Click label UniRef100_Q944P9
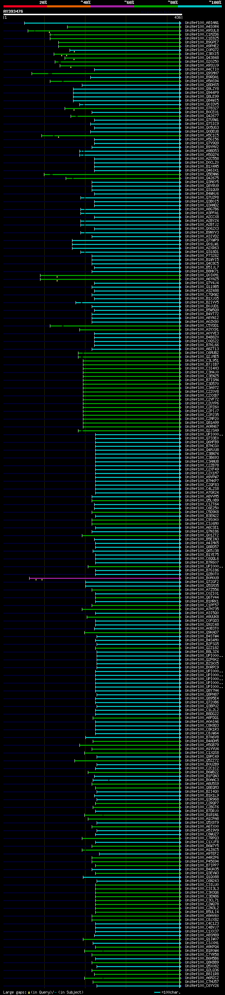This screenshot has height=995, width=225. pos(202,93)
